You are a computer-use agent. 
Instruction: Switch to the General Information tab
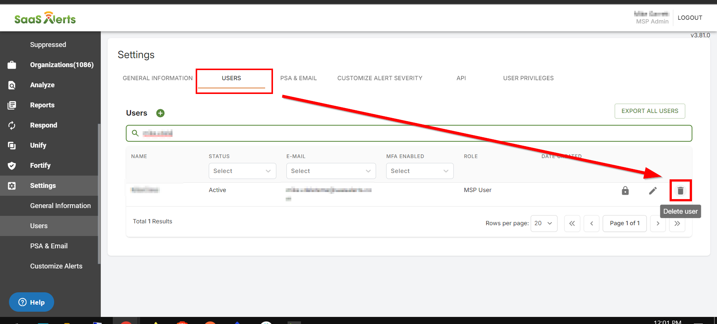158,78
